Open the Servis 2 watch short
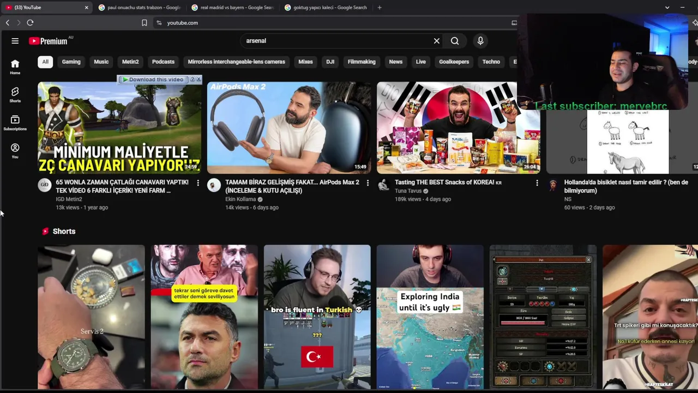 (x=91, y=317)
